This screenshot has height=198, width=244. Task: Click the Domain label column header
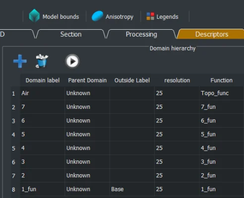pos(42,80)
